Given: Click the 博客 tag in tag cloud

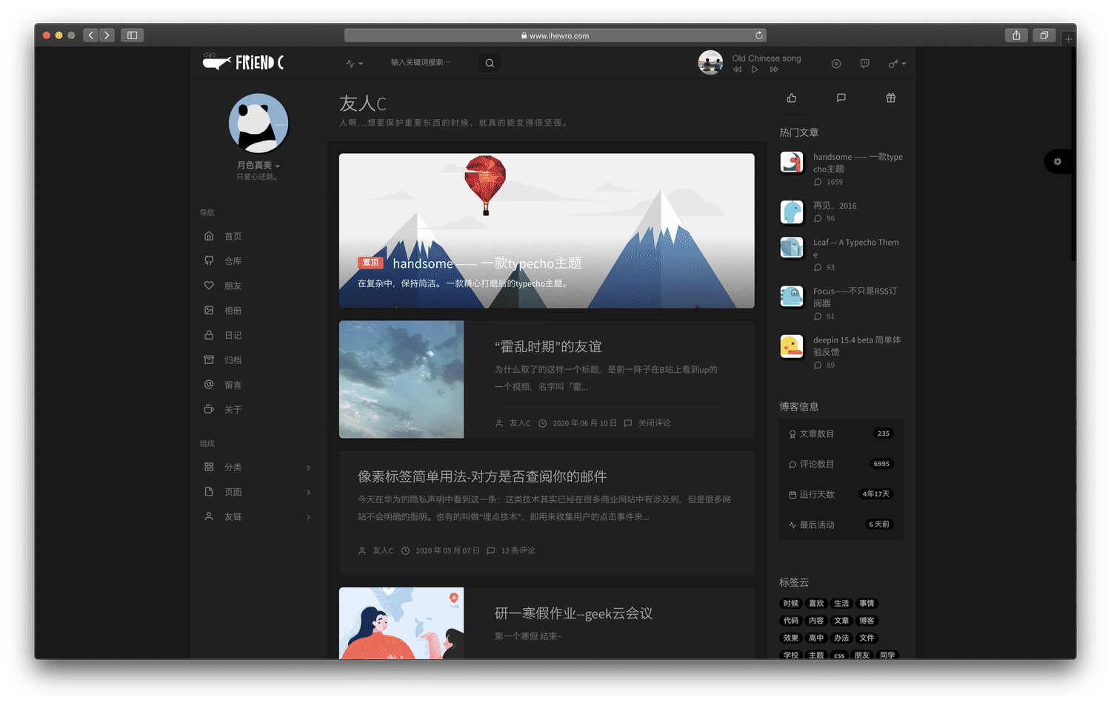Looking at the screenshot, I should pyautogui.click(x=867, y=621).
